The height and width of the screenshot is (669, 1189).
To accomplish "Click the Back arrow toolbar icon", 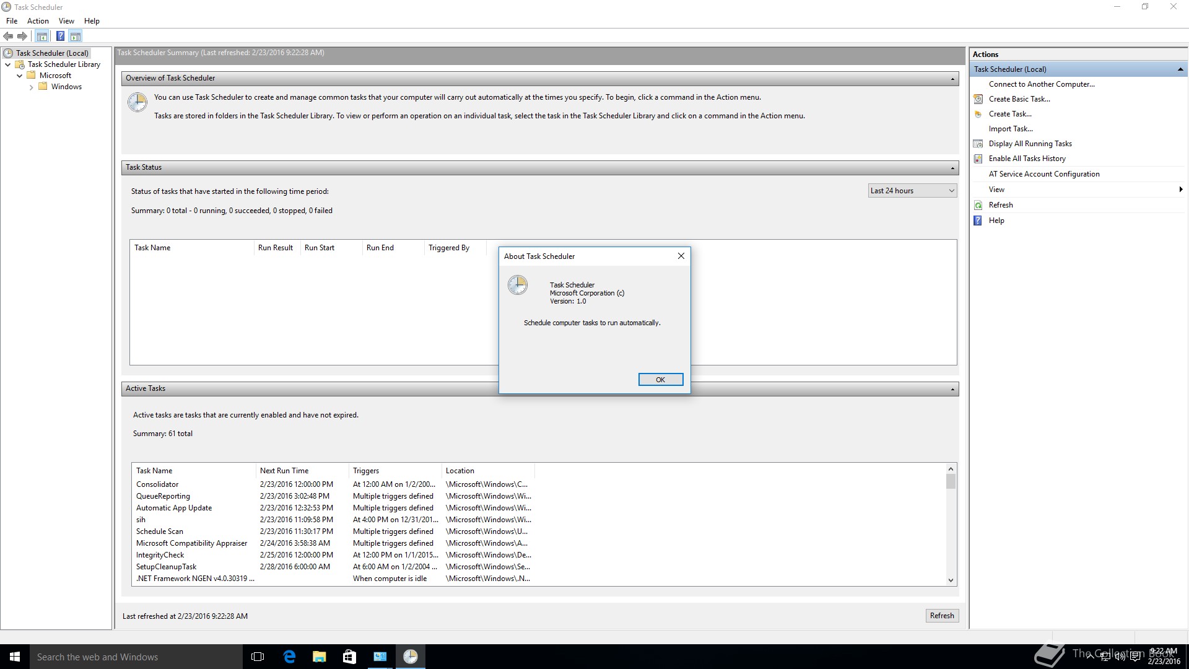I will 8,36.
